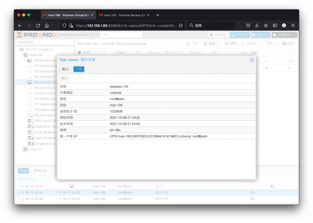The height and width of the screenshot is (223, 313).
Task: Switch to host-102 Proxmox Backup Server tab
Action: tap(125, 15)
